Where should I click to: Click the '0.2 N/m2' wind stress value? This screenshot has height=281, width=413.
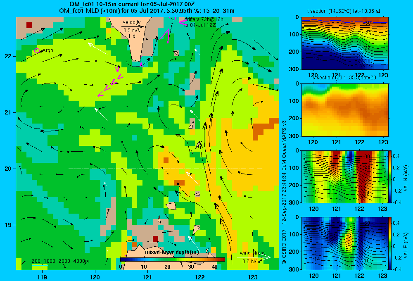pyautogui.click(x=252, y=261)
